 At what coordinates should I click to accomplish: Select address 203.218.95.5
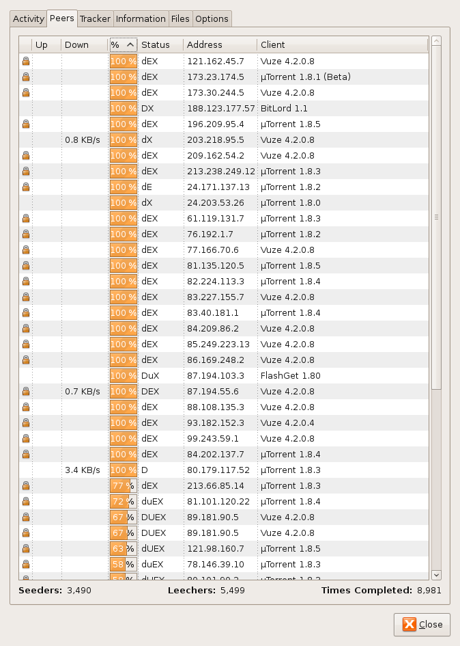(x=216, y=140)
